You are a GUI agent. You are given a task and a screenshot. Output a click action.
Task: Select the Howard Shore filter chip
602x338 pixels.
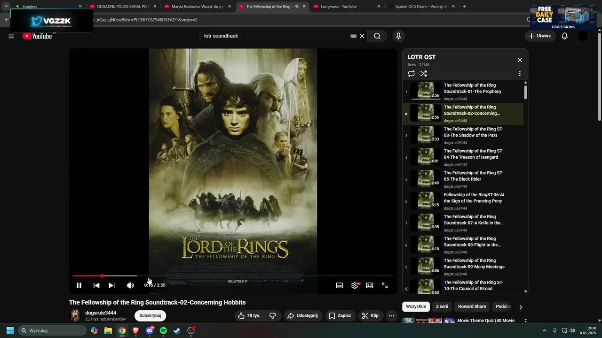coord(472,307)
